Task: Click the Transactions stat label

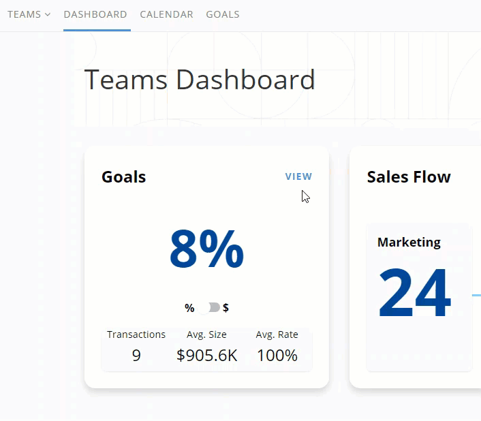Action: [x=136, y=334]
